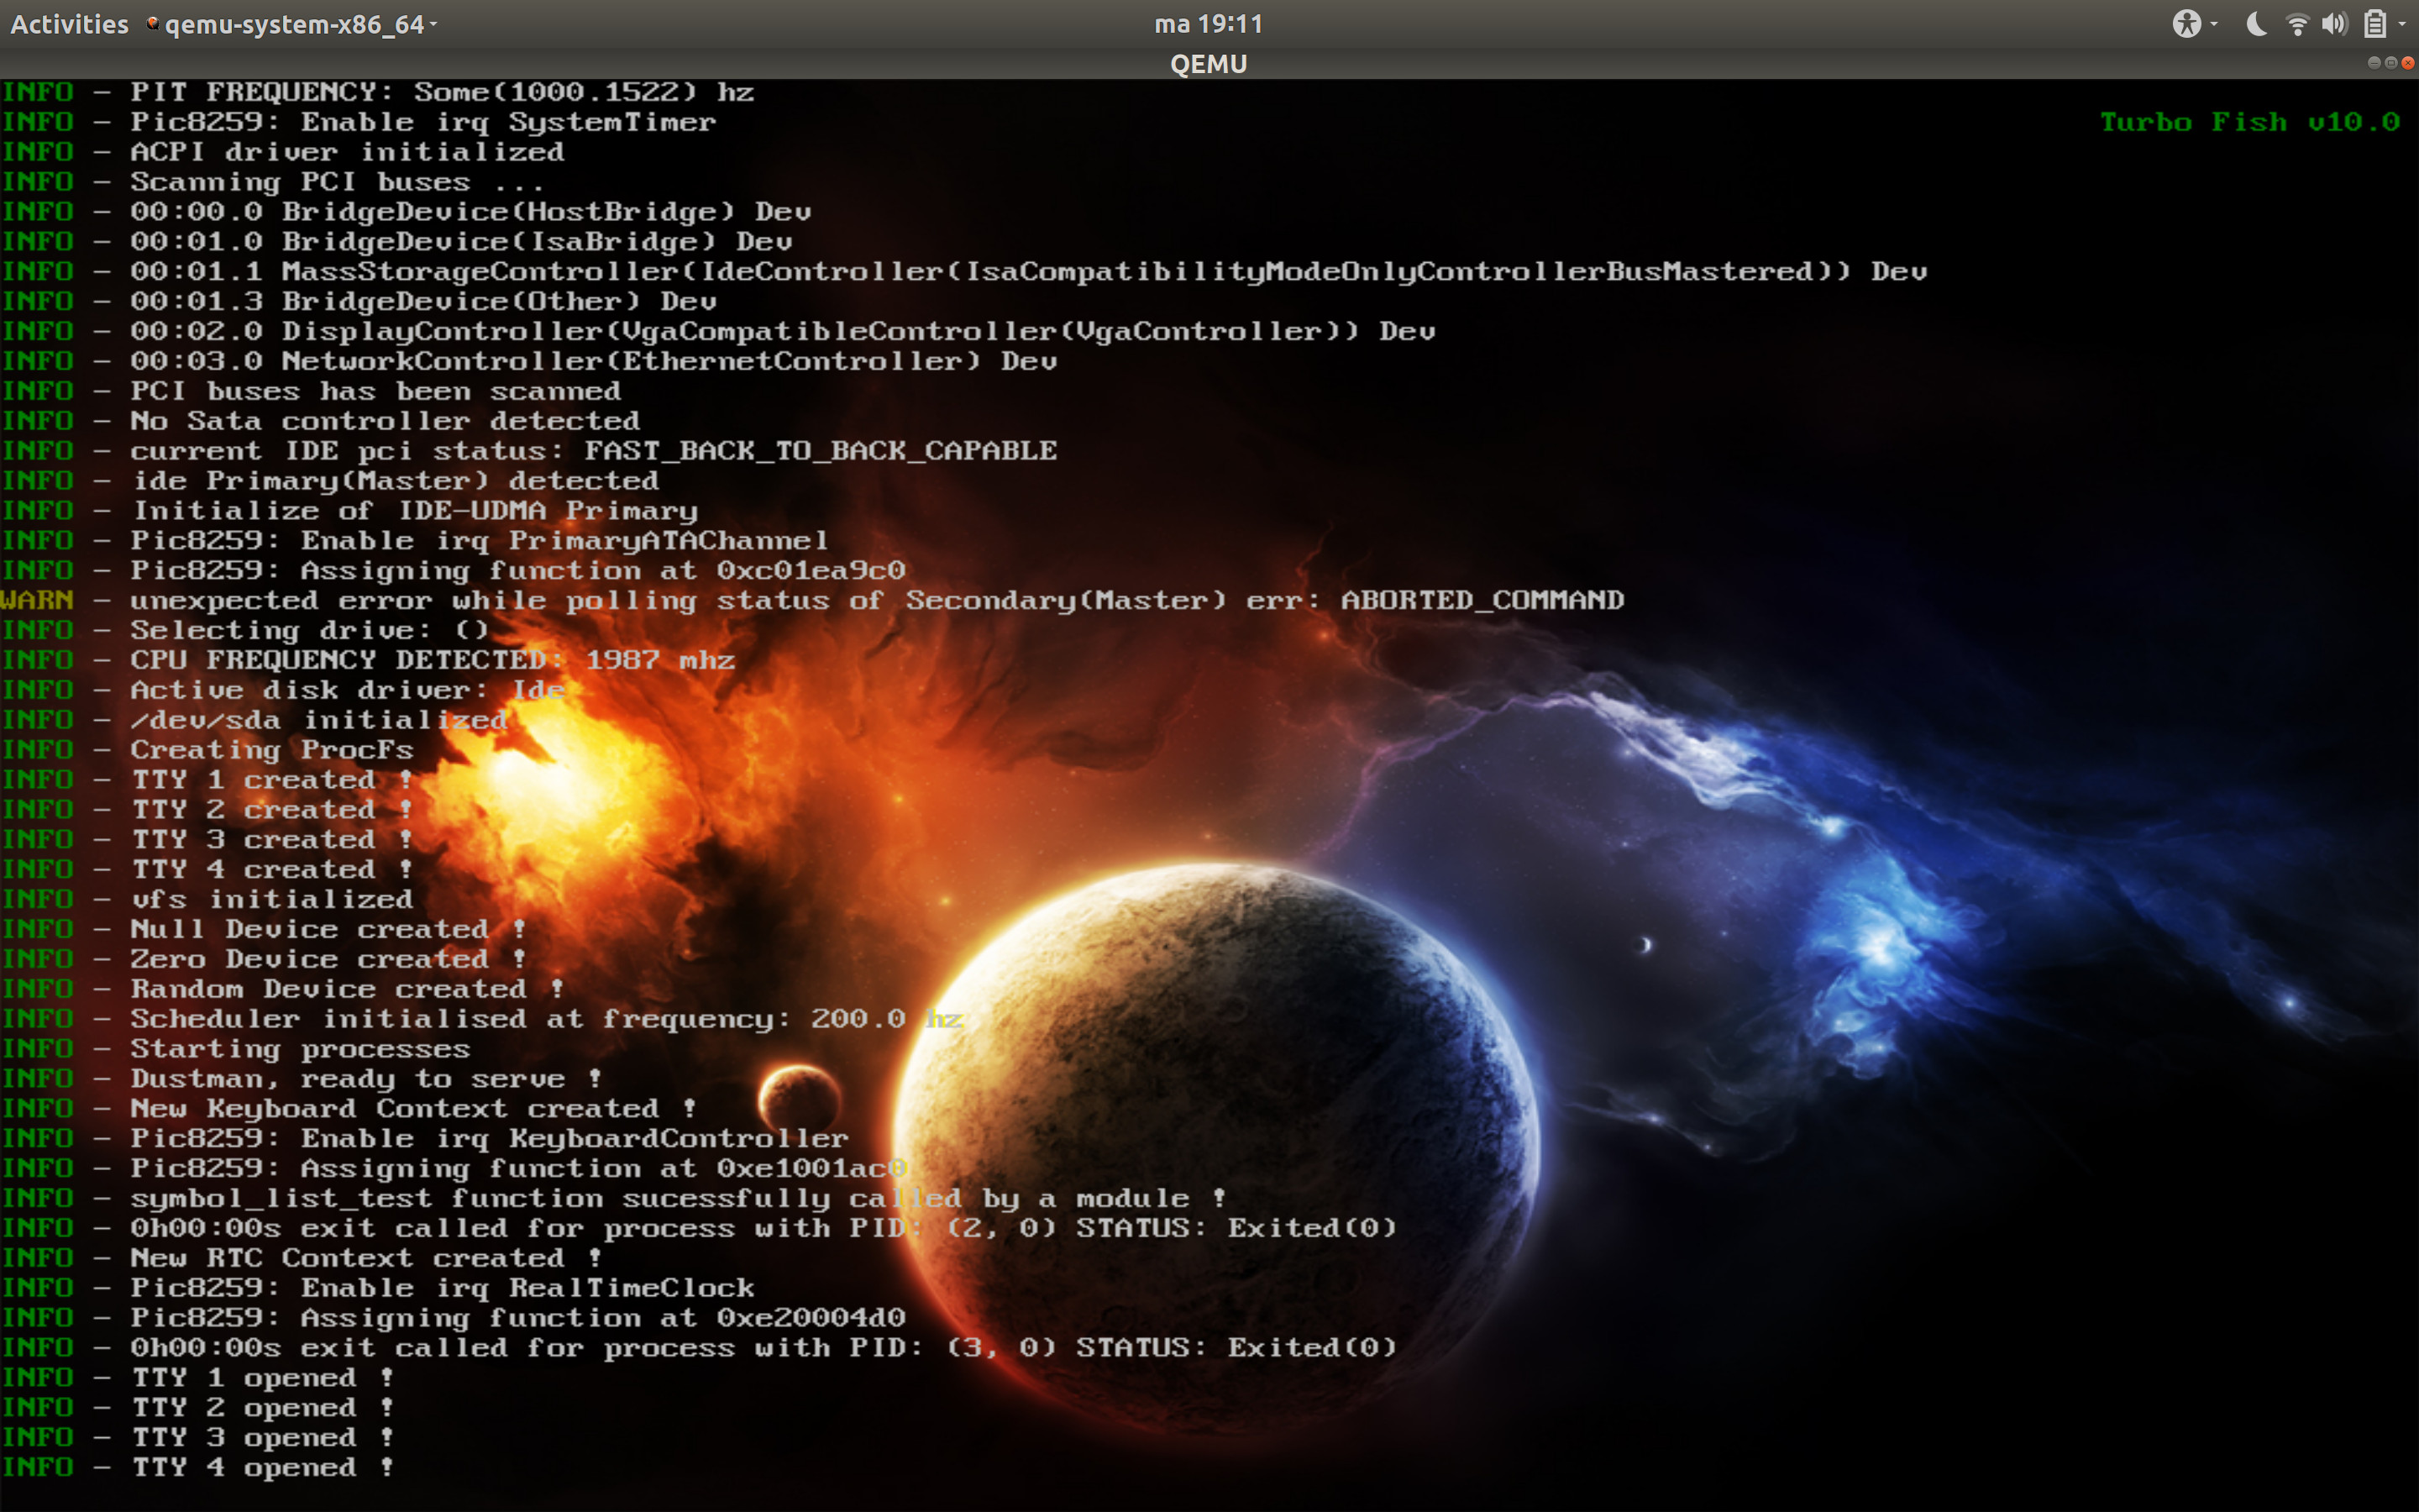This screenshot has width=2419, height=1512.
Task: Open the accessibility menu icon
Action: point(2185,24)
